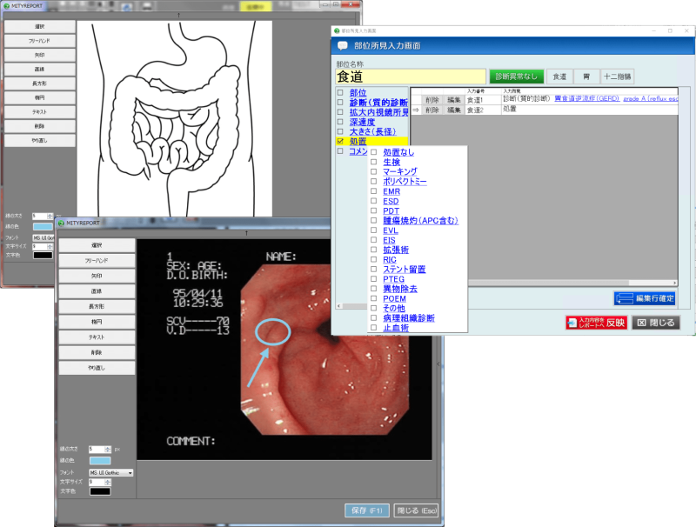
Task: Tick the 部位 checkbox
Action: pyautogui.click(x=340, y=93)
